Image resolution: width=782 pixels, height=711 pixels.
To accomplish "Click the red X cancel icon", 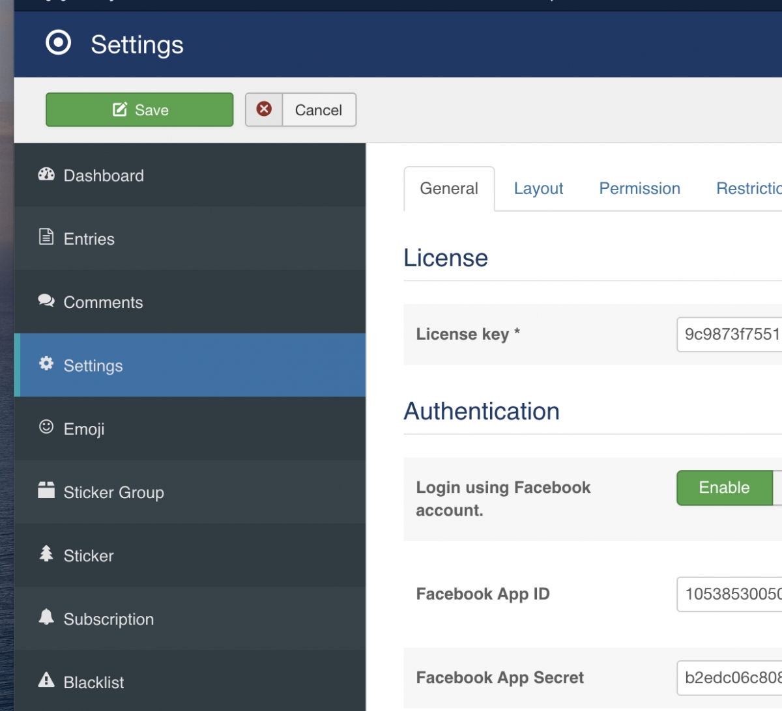I will click(264, 109).
